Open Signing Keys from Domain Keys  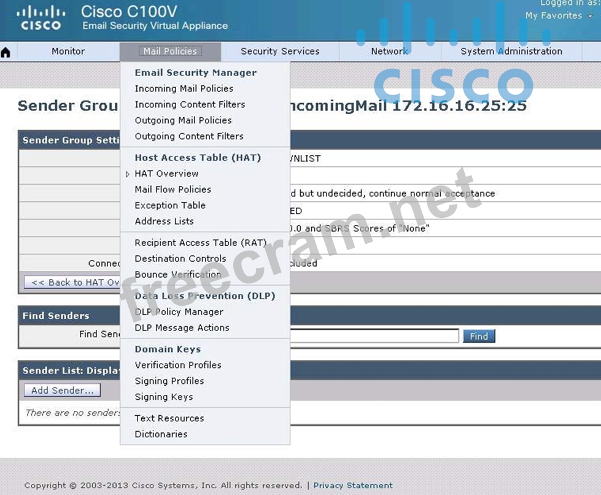point(163,397)
